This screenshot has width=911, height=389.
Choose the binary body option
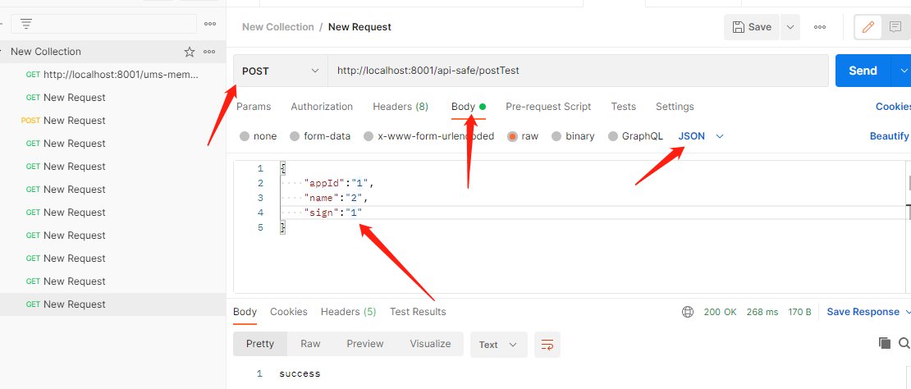point(557,136)
